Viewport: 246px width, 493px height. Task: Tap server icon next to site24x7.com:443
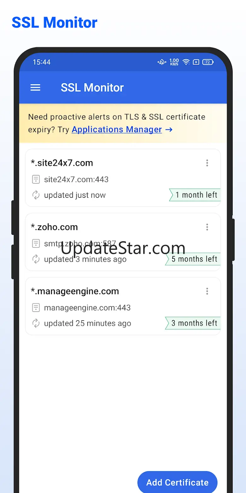[x=36, y=180]
